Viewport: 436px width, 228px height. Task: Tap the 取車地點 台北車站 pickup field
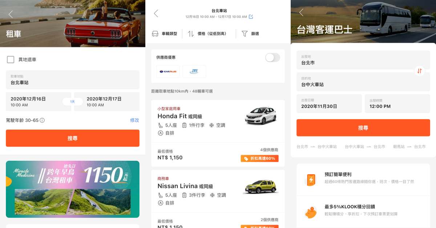coord(73,80)
